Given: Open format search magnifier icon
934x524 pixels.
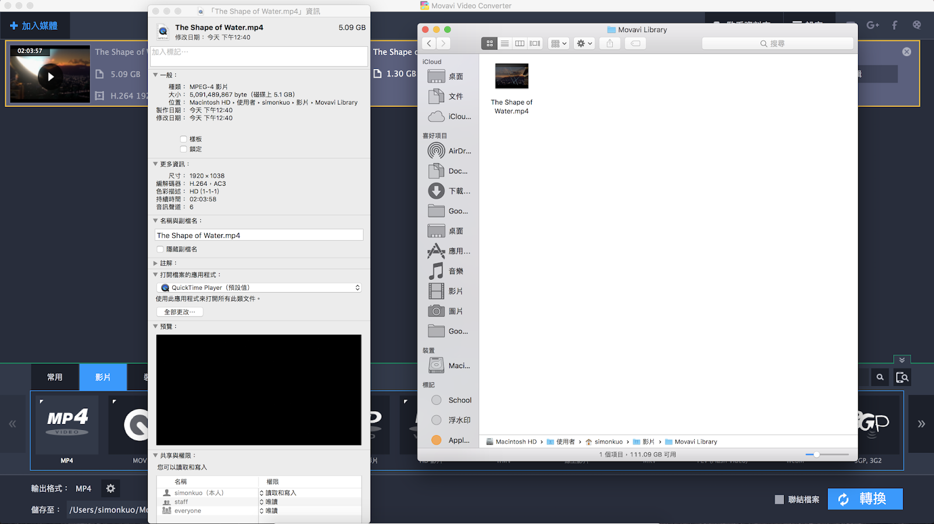Looking at the screenshot, I should point(880,377).
